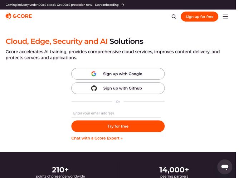Focus the email address input field
239x178 pixels.
coord(116,113)
